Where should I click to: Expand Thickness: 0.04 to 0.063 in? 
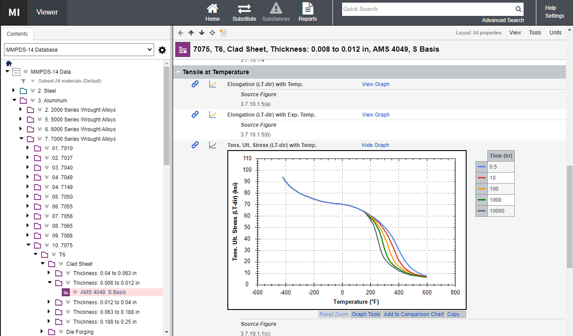[x=50, y=273]
